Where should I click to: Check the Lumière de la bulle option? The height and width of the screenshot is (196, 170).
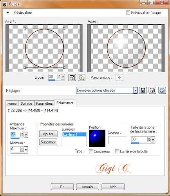tap(117, 151)
